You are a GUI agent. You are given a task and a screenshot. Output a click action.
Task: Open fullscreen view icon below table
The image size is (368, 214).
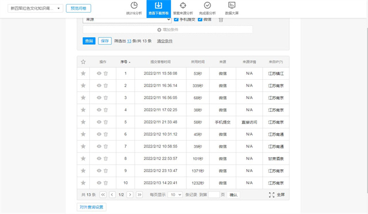[271, 195]
